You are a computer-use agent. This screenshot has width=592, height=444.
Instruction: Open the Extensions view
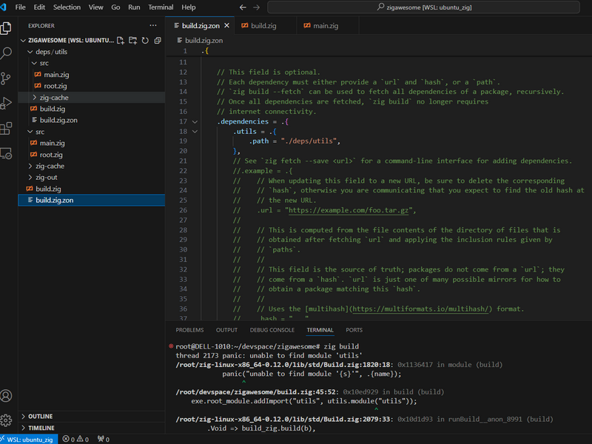tap(7, 128)
